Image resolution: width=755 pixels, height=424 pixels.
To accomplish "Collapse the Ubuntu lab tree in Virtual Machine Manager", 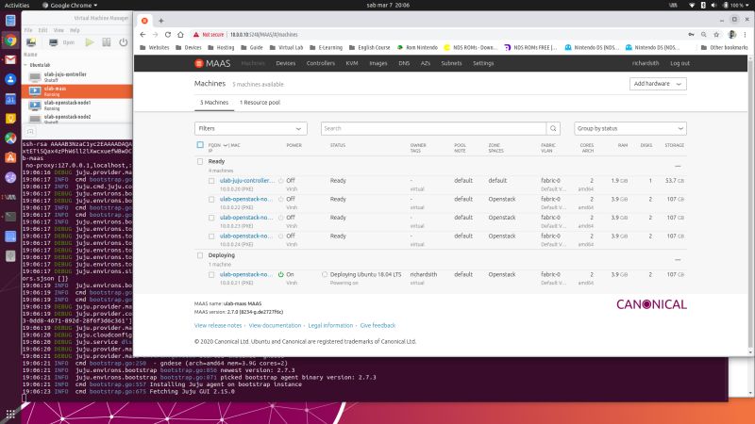I will click(25, 65).
